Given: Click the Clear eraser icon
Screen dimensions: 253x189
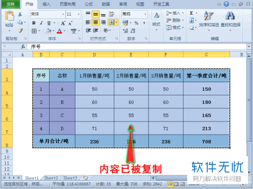Looking at the screenshot, I should [x=191, y=28].
